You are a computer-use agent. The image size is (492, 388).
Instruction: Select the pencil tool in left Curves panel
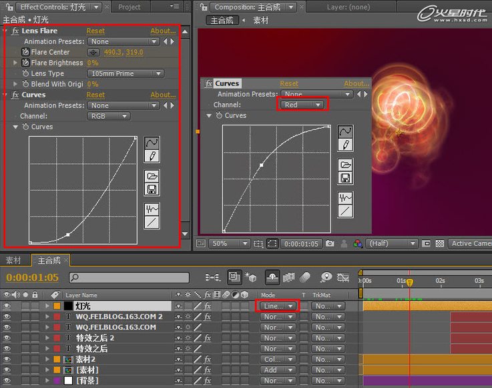[x=152, y=156]
